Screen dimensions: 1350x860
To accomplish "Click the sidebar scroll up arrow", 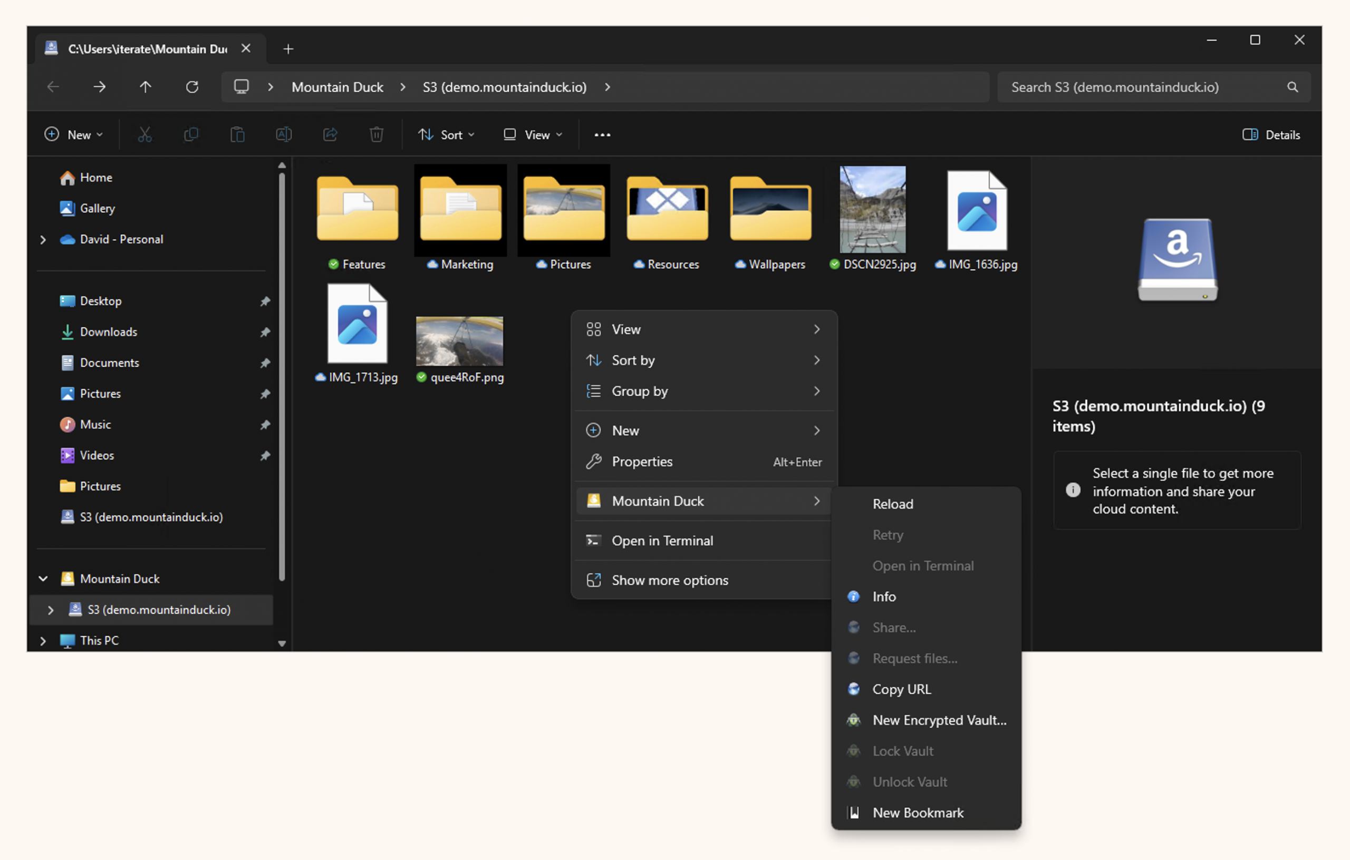I will 282,165.
